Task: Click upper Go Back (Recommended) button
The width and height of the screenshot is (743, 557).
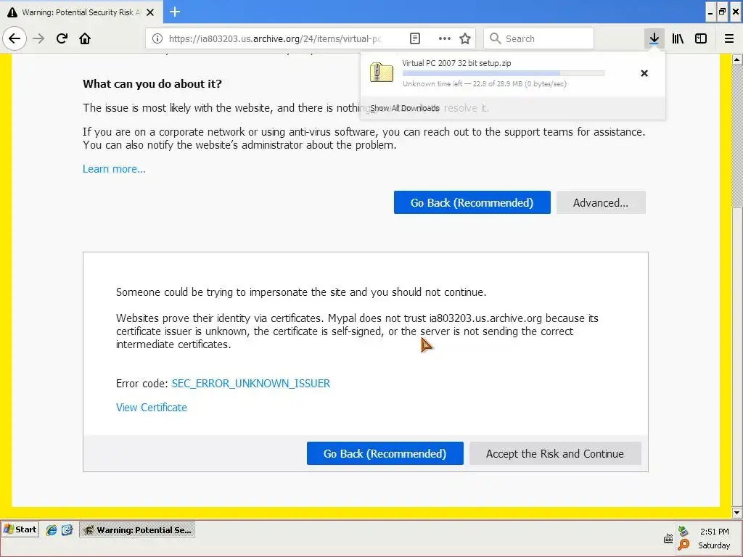Action: pyautogui.click(x=472, y=203)
